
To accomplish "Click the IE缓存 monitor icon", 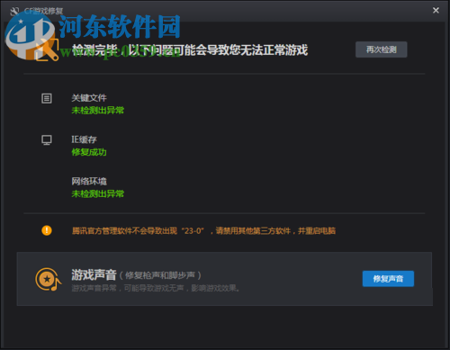I will click(x=47, y=140).
